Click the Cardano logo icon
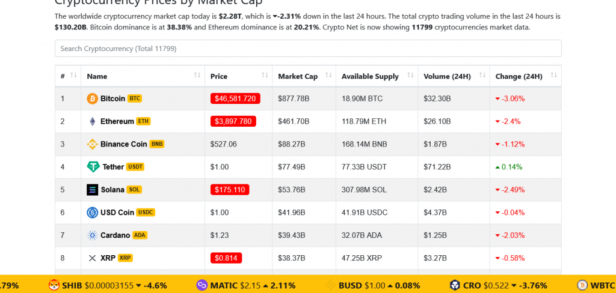Viewport: 616px width, 293px height. pyautogui.click(x=93, y=235)
